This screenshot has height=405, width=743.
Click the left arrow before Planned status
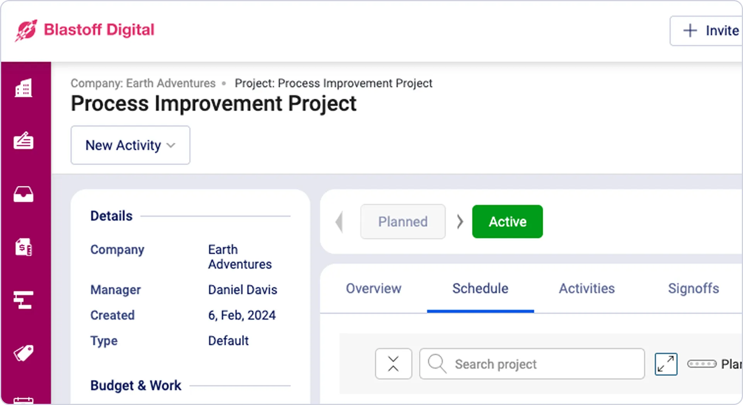pyautogui.click(x=339, y=222)
